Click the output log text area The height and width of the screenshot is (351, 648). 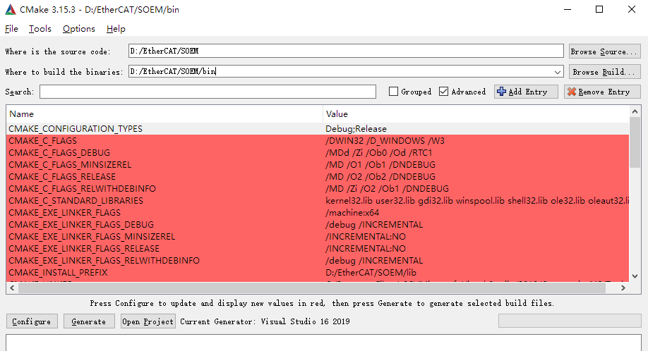pos(323,343)
